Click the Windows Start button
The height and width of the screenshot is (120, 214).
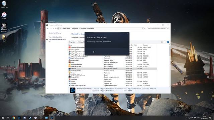pos(3,118)
